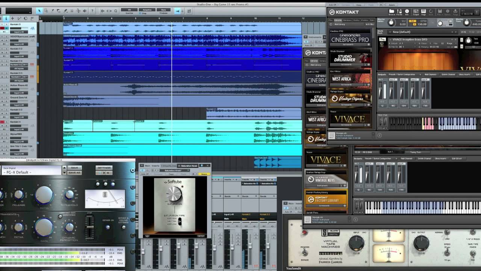Open Input L+R dropdown on Kontakt 5 track
The width and height of the screenshot is (481, 271).
click(19, 32)
